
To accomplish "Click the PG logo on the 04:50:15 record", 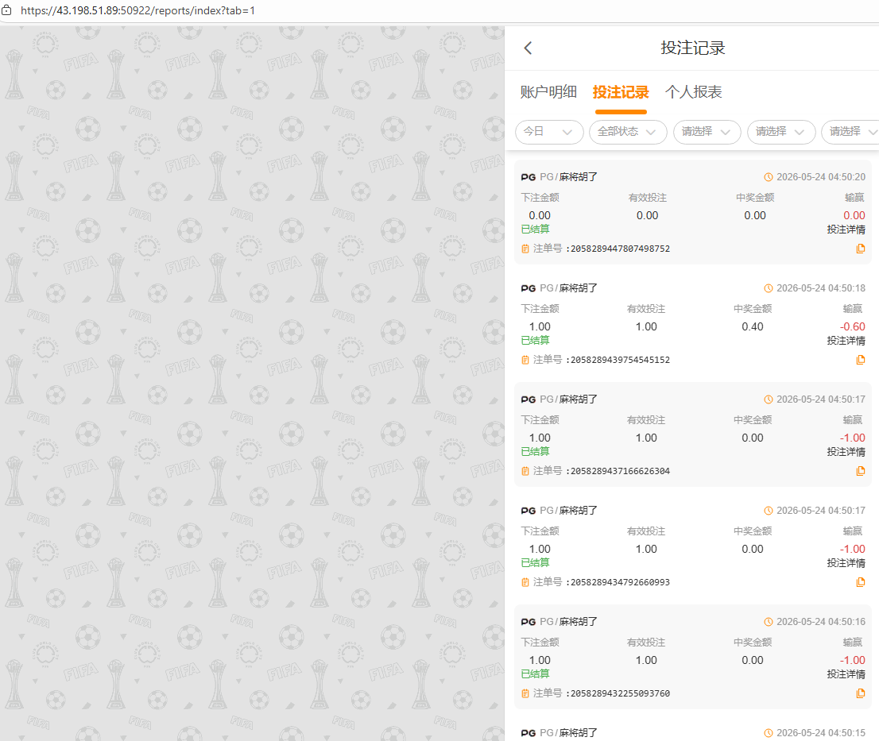I will pyautogui.click(x=528, y=733).
